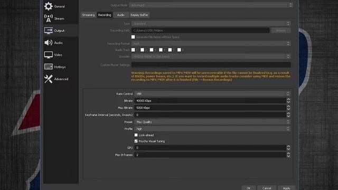The height and width of the screenshot is (190, 338).
Task: Open the Rate Control dropdown
Action: coord(212,94)
